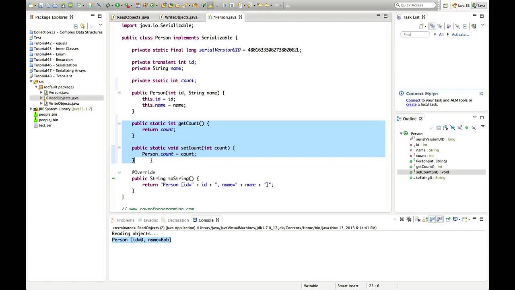
Task: Focus the Quick Access search field
Action: coord(416,5)
